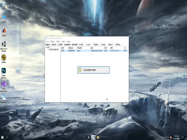Open the Adobe Photoshop desktop icon
Screen dimensions: 187x140
[x=4, y=71]
